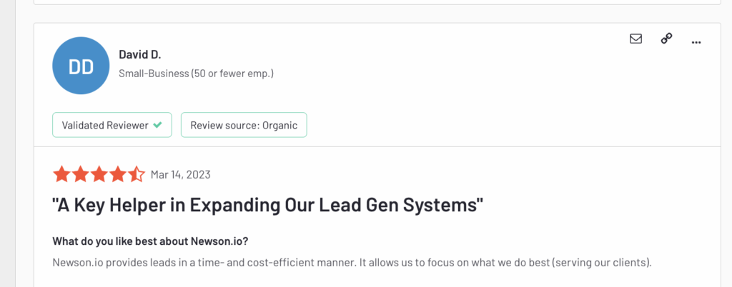Click the first orange rating star

click(x=61, y=175)
